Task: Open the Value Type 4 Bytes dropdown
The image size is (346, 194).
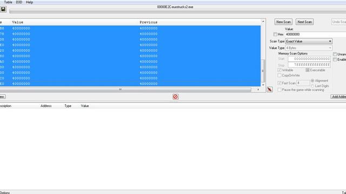Action: pos(309,48)
